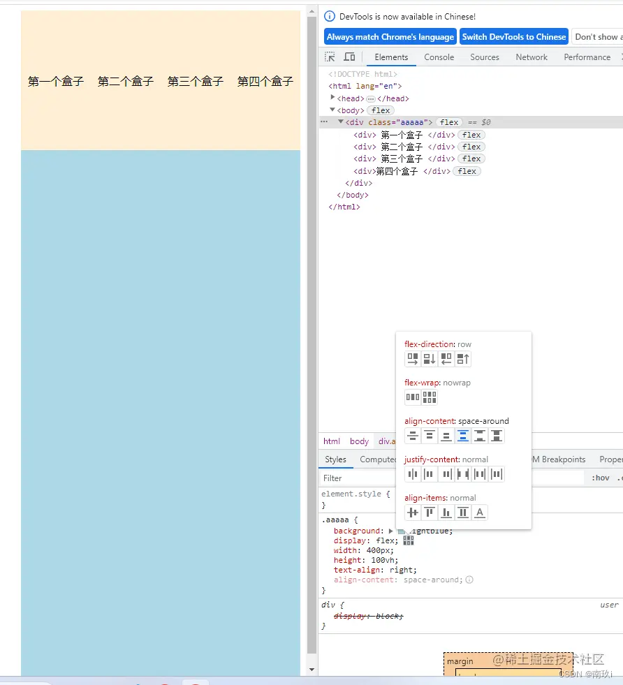Toggle flex badge for 第一个盒子 div
This screenshot has height=685, width=623.
471,135
